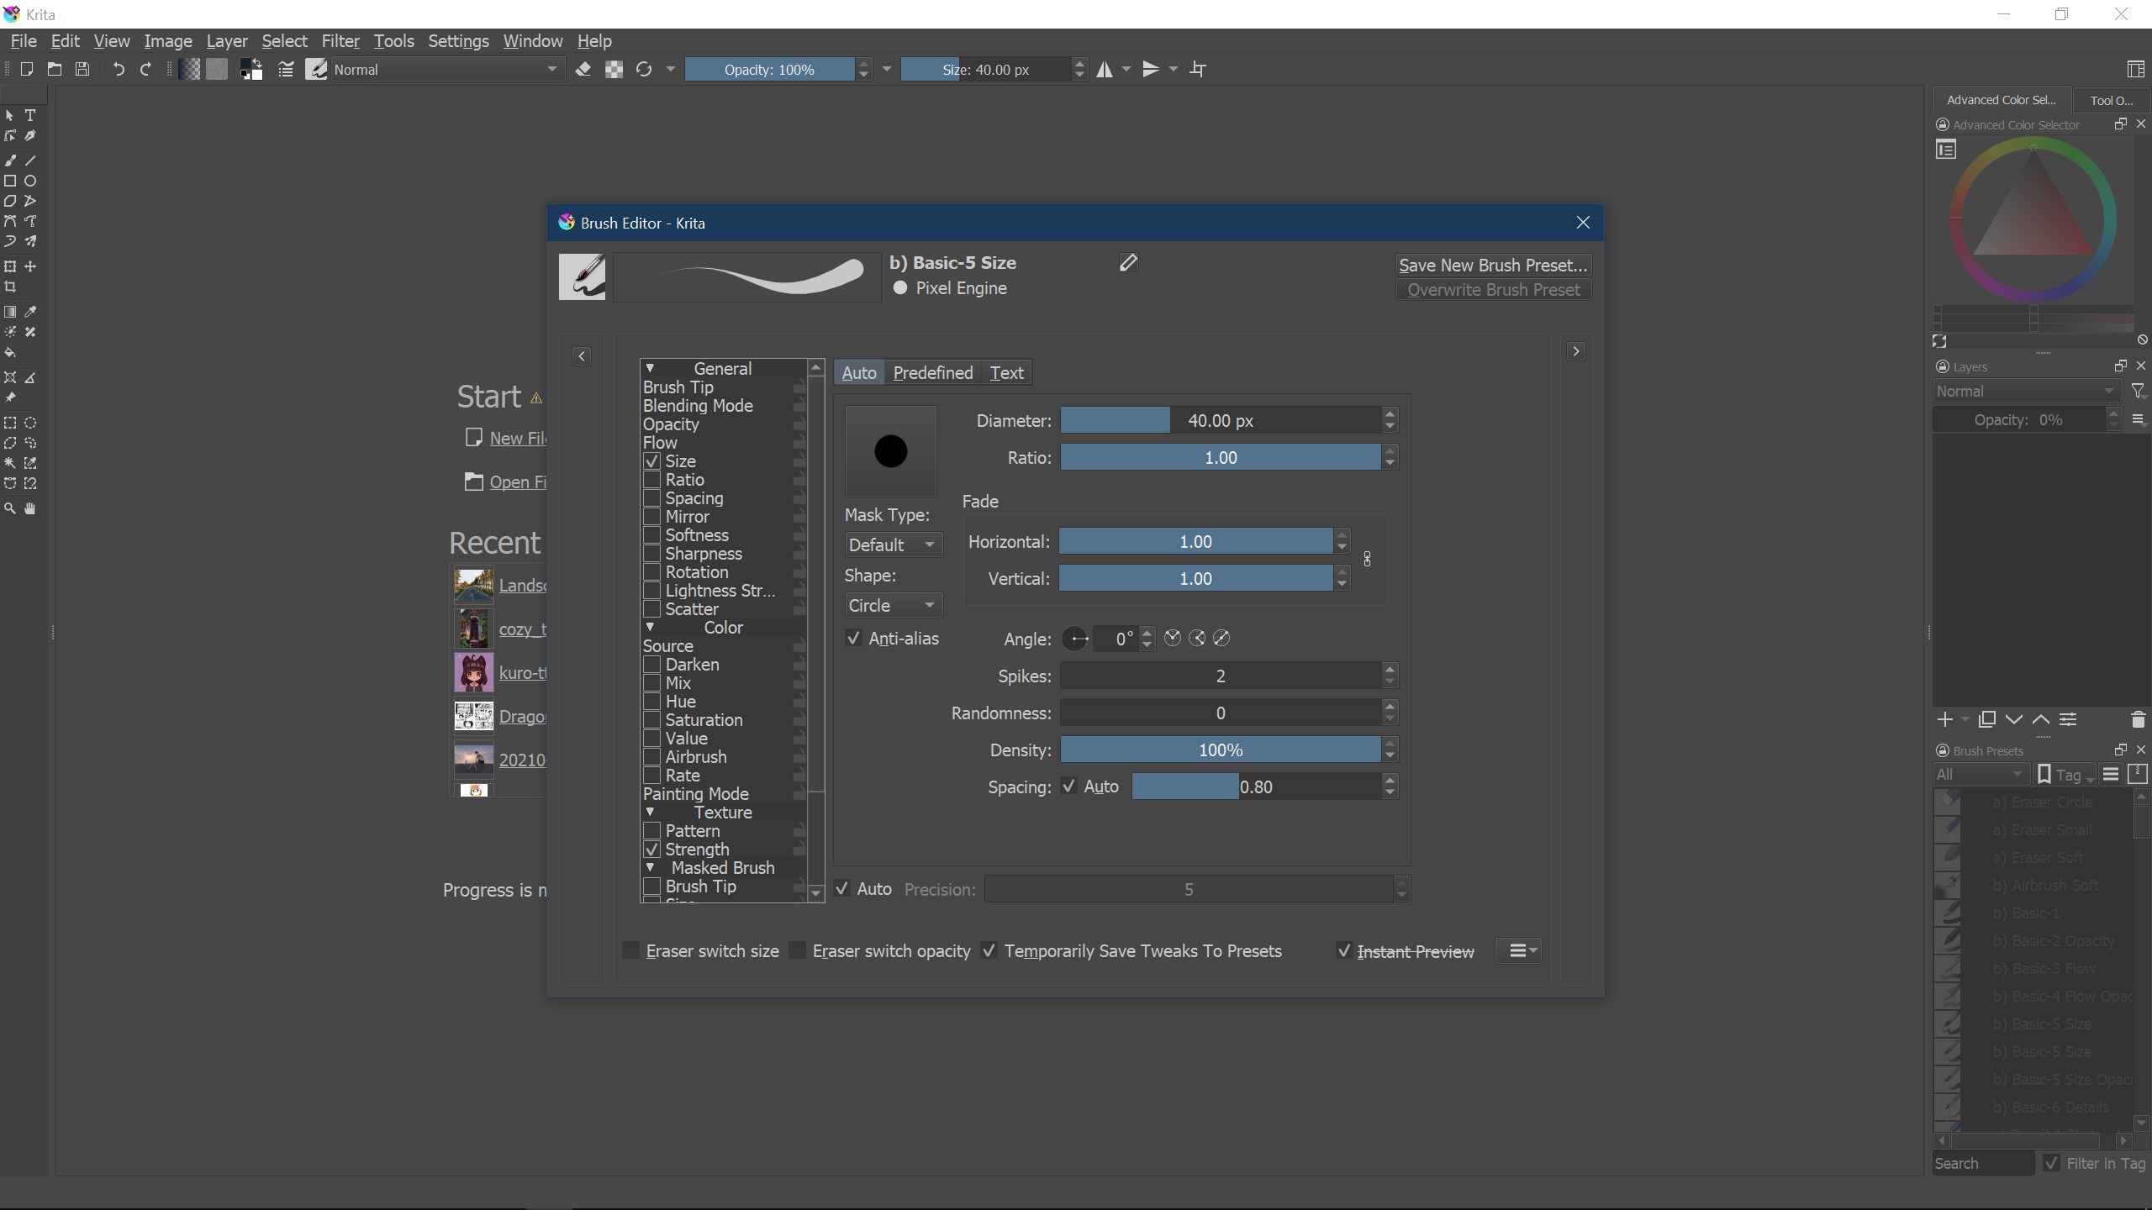2152x1210 pixels.
Task: Select the Rectangular Selection tool
Action: coord(10,423)
